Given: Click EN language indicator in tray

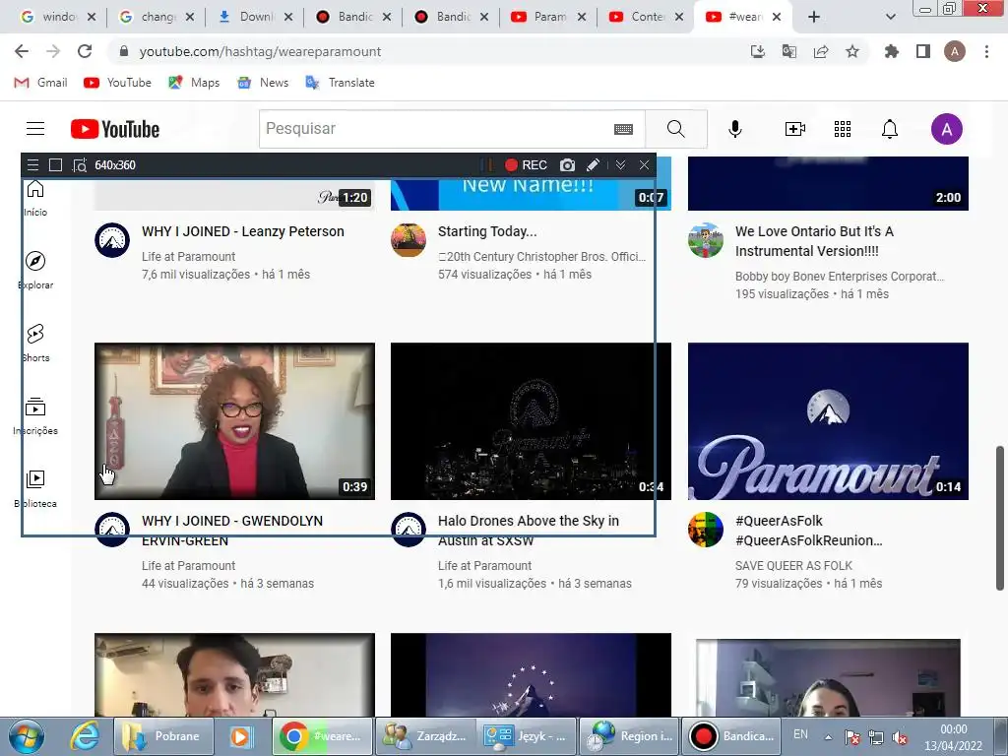Looking at the screenshot, I should tap(800, 734).
